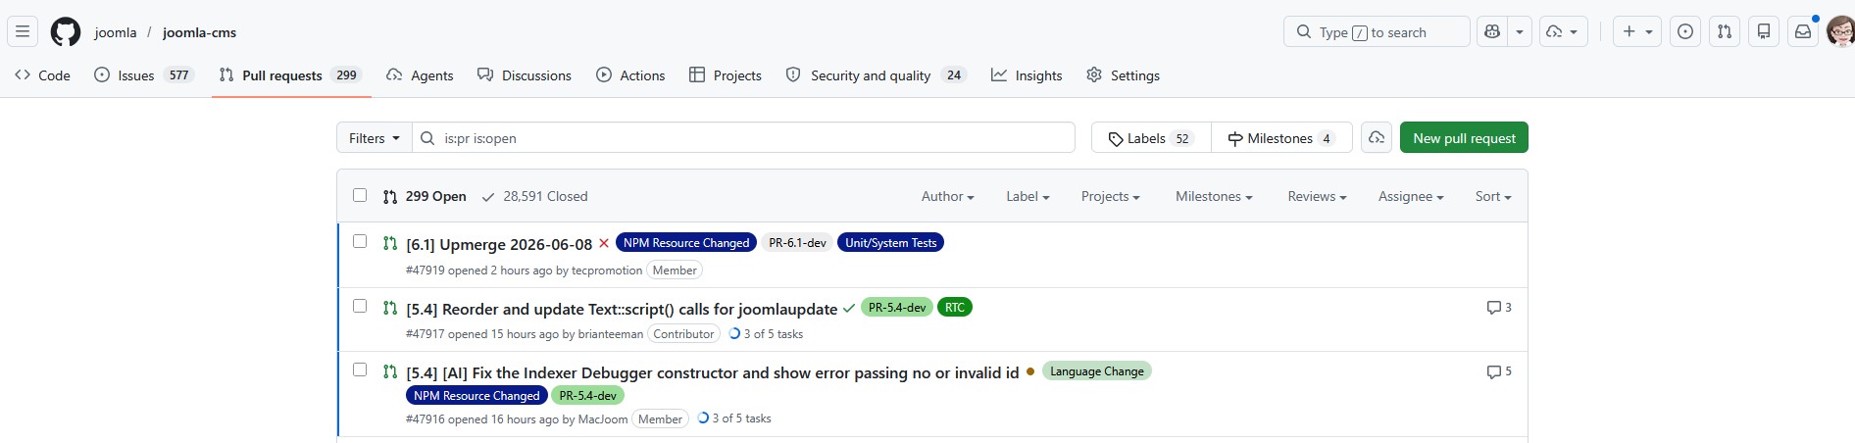The height and width of the screenshot is (443, 1855).
Task: Click NPM Resource Changed label on Upmerge PR
Action: click(x=686, y=243)
